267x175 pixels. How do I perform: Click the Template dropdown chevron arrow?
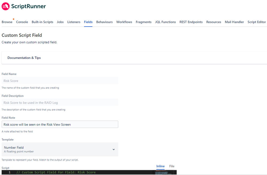click(x=114, y=149)
